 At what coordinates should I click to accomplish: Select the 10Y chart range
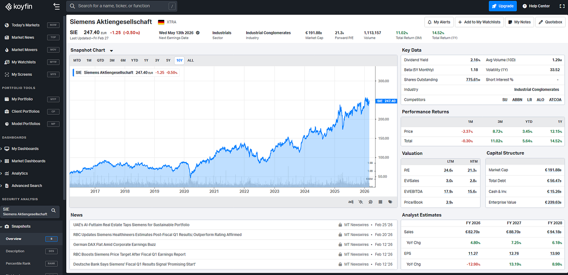click(x=179, y=60)
